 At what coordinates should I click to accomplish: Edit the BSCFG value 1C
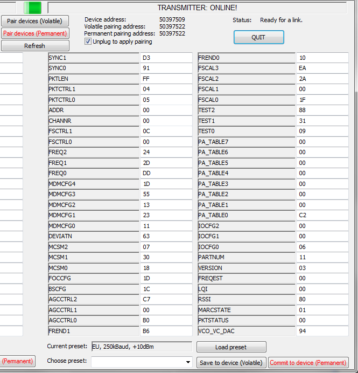[166, 289]
